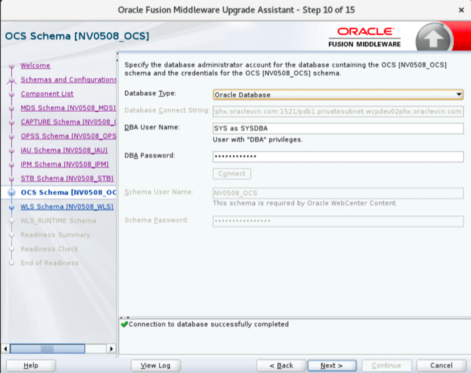Go Back to the previous step
This screenshot has height=373, width=471.
coord(281,365)
